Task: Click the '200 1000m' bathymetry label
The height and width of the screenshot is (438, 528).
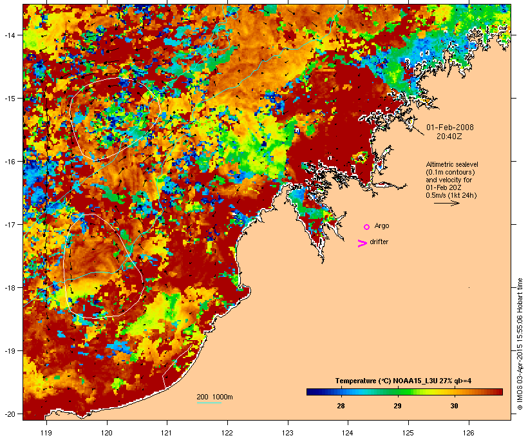Action: 214,397
